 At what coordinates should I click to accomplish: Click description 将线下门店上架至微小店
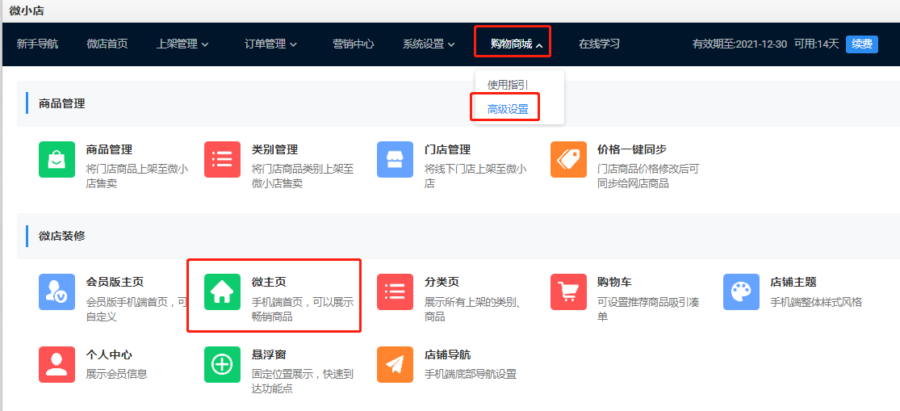(x=475, y=177)
